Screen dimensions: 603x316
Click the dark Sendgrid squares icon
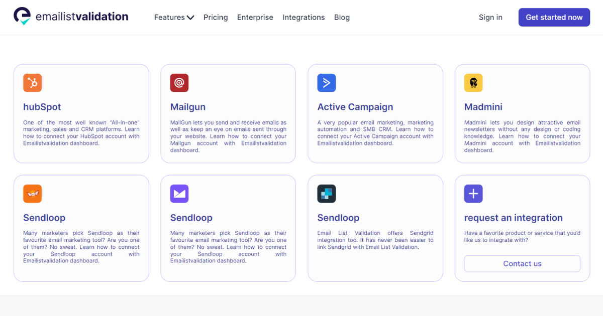[327, 194]
